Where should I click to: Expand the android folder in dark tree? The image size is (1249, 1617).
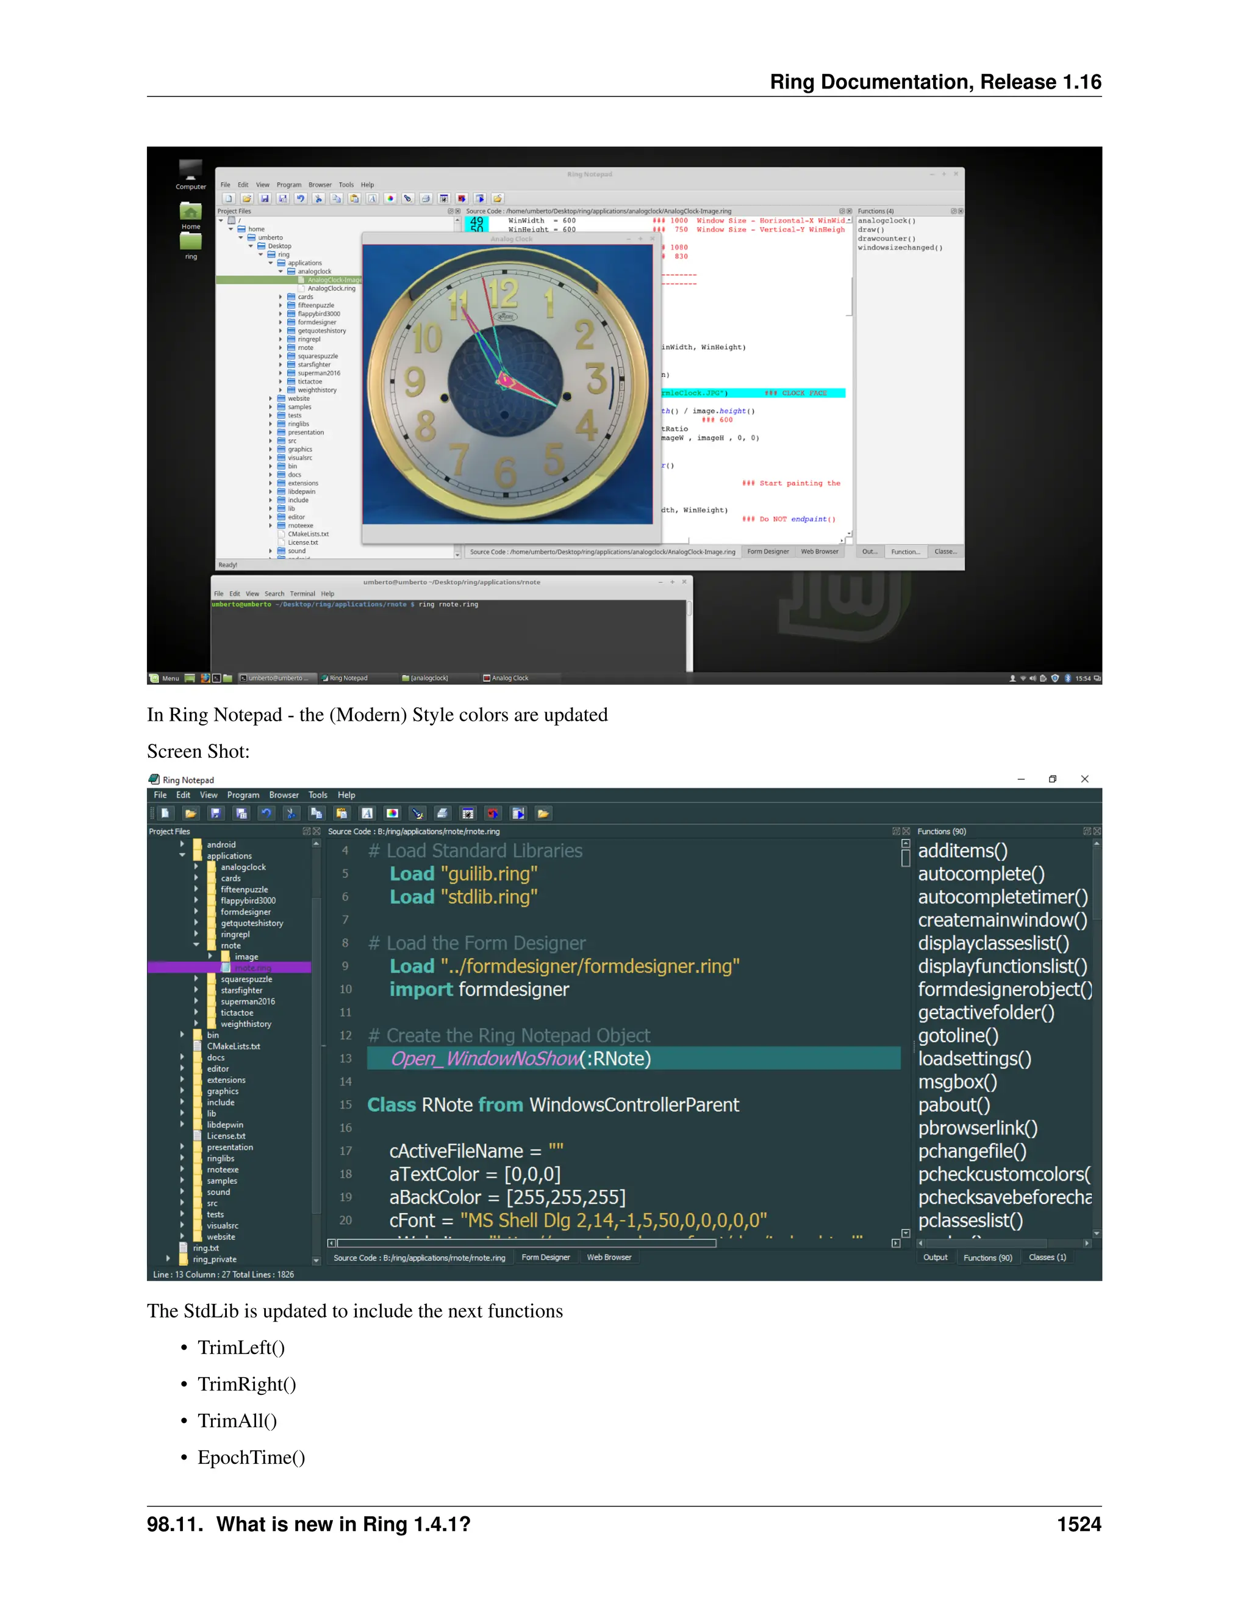coord(182,844)
